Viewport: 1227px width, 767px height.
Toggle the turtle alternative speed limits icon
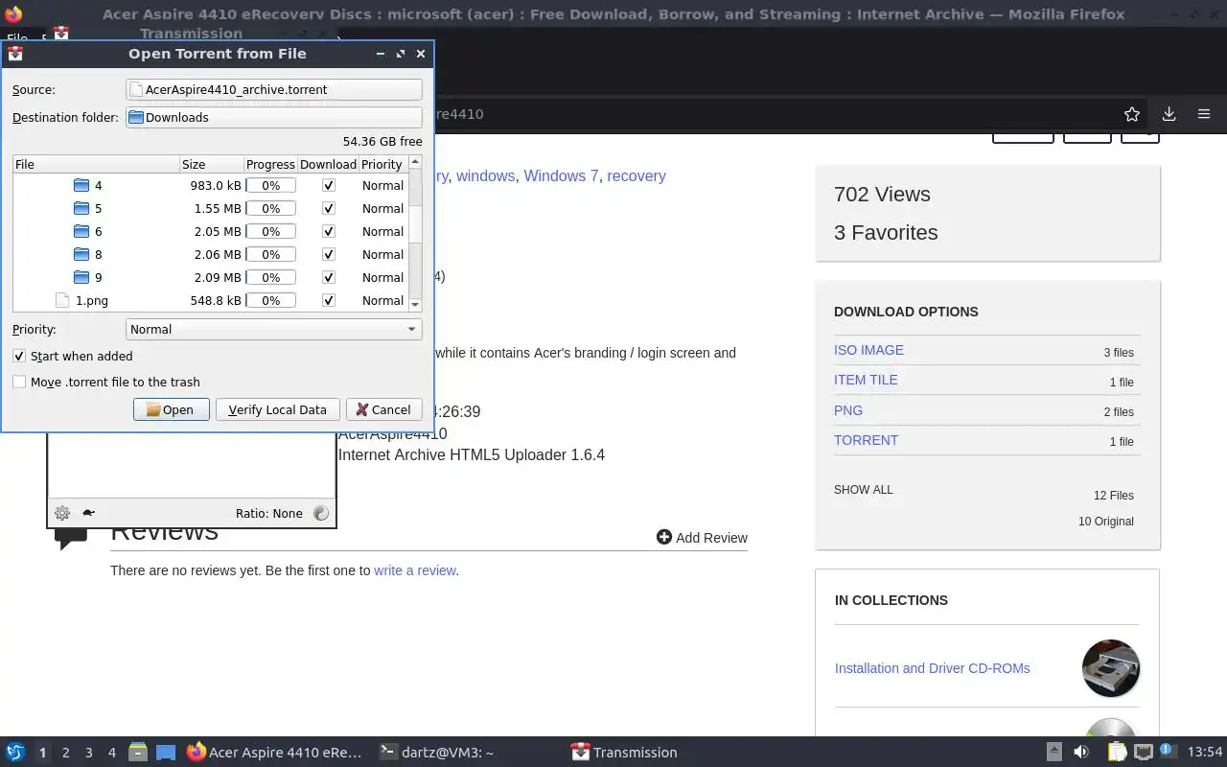[88, 513]
